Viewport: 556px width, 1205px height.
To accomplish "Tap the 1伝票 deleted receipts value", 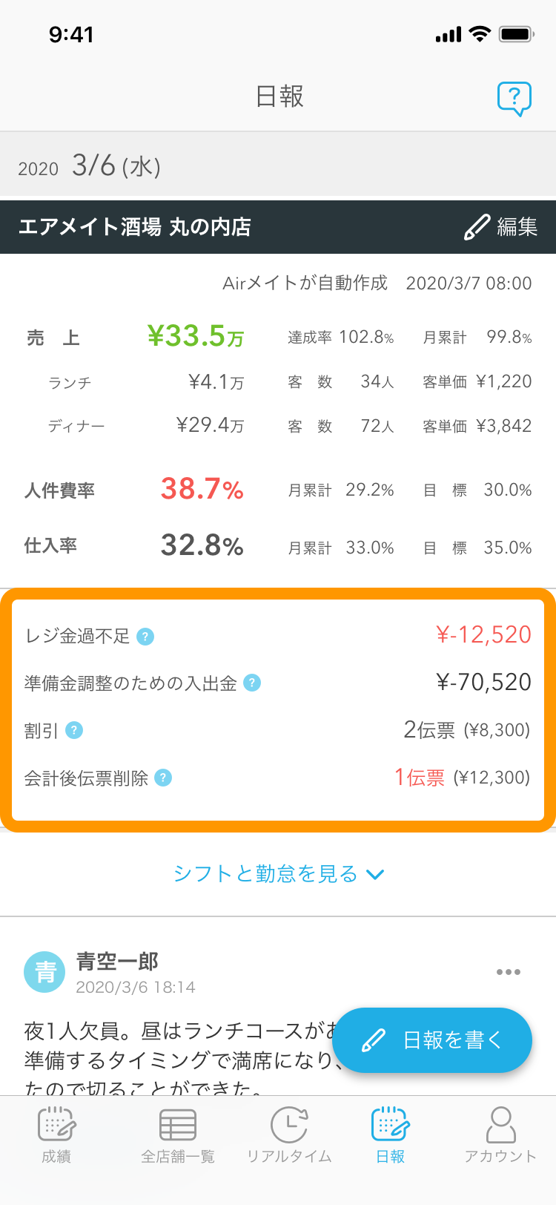I will [420, 777].
